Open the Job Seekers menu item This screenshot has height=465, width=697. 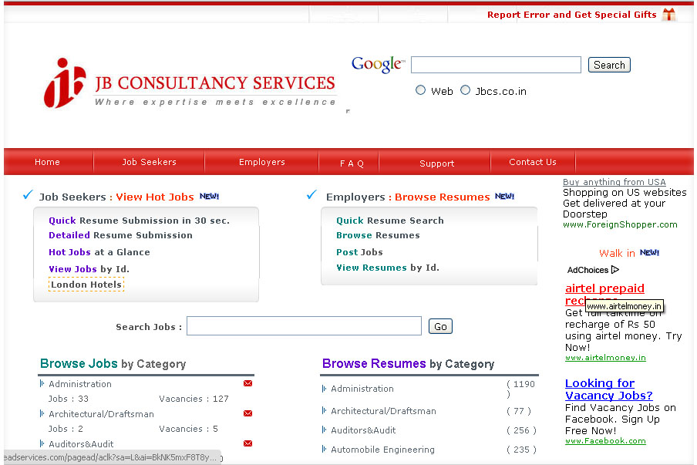149,162
